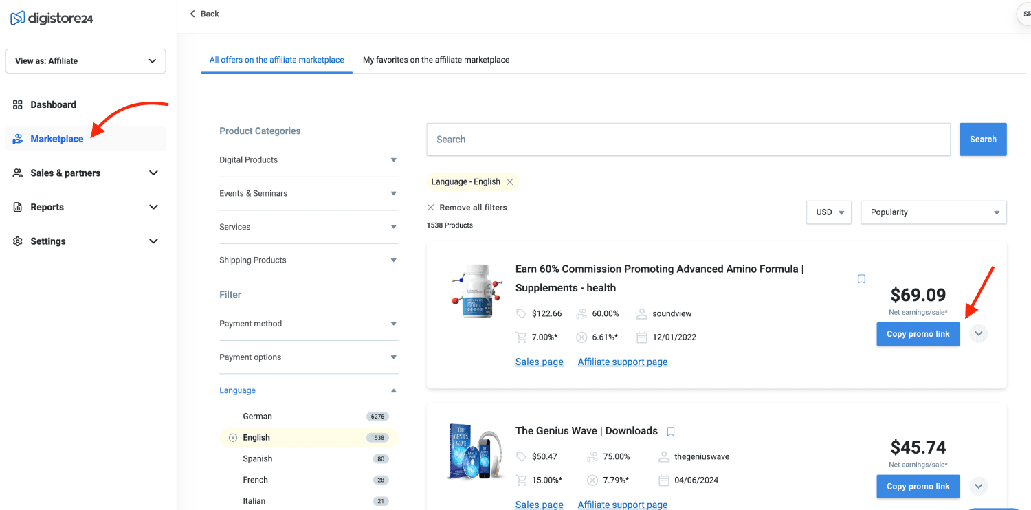Open Affiliate support page for Advanced Amino Formula
The width and height of the screenshot is (1031, 510).
[623, 362]
